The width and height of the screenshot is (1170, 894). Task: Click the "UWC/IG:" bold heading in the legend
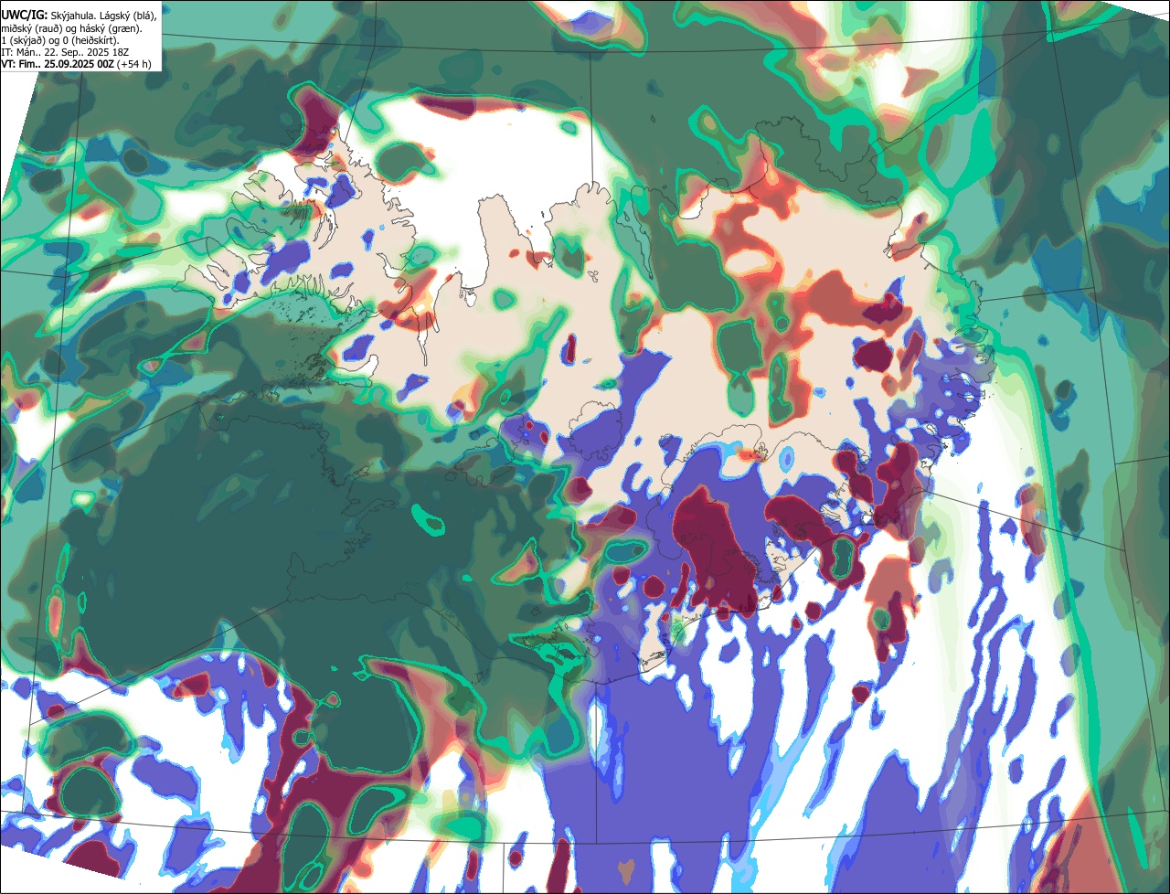(25, 16)
